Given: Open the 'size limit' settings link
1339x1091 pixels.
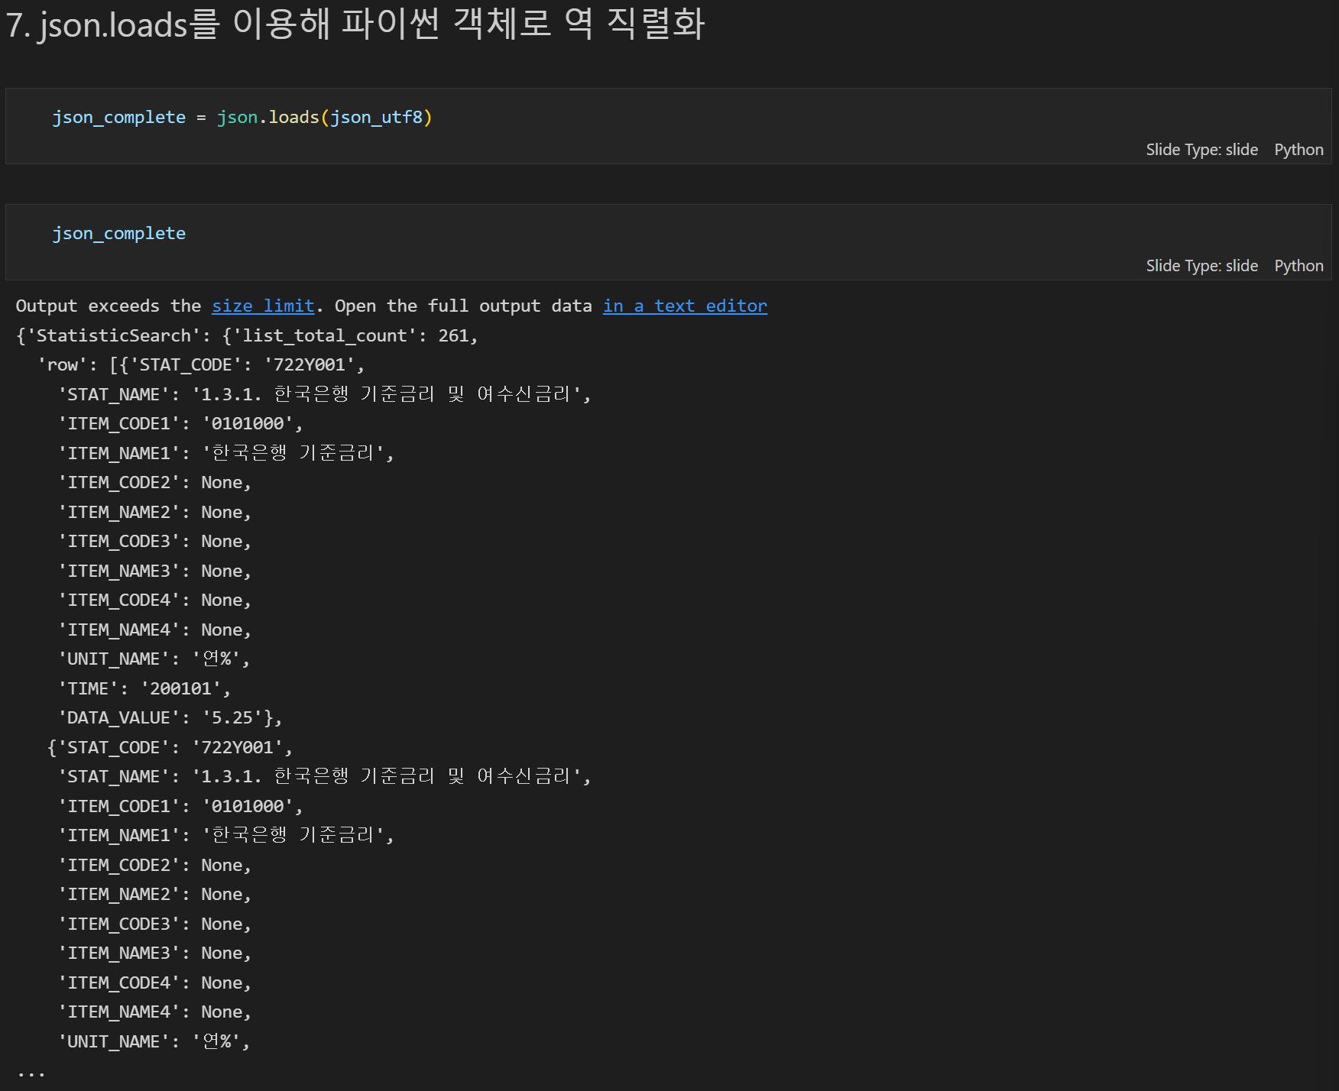Looking at the screenshot, I should 263,306.
